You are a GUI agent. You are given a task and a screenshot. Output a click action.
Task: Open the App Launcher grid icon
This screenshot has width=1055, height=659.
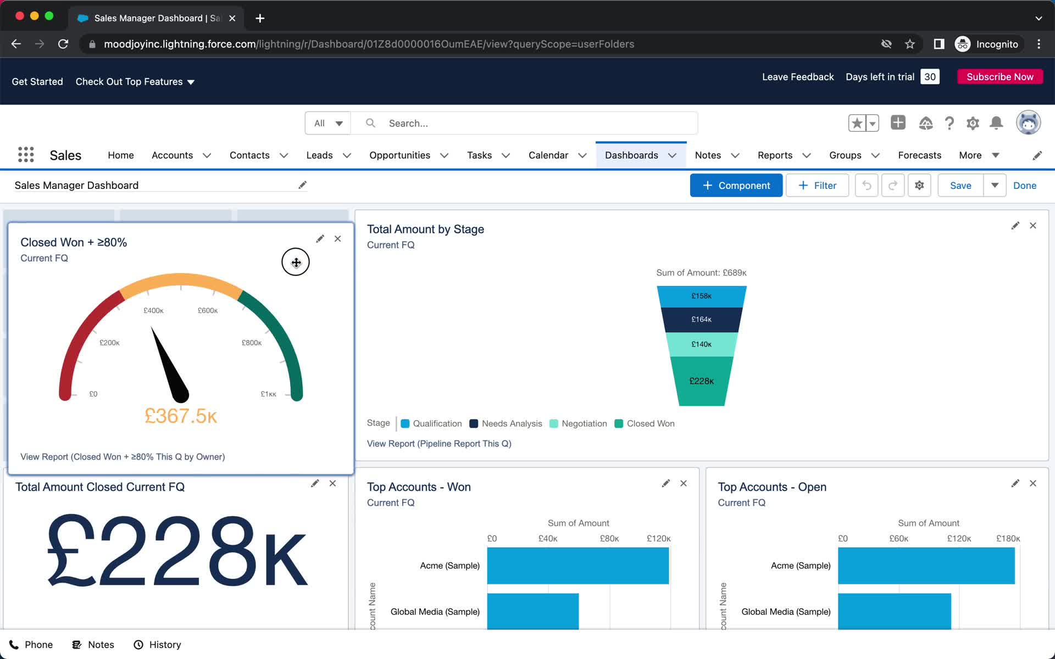pos(26,155)
